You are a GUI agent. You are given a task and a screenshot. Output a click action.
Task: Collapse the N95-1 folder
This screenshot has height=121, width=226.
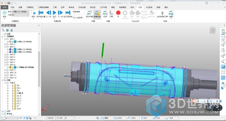pyautogui.click(x=5, y=39)
